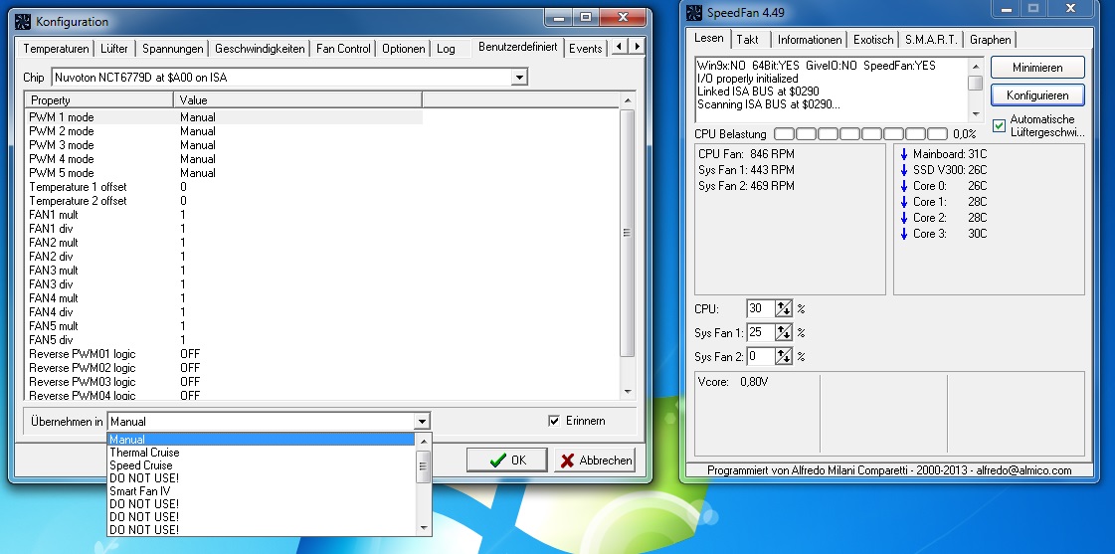
Task: Click the SpeedFan log scroll down arrow
Action: pos(976,113)
